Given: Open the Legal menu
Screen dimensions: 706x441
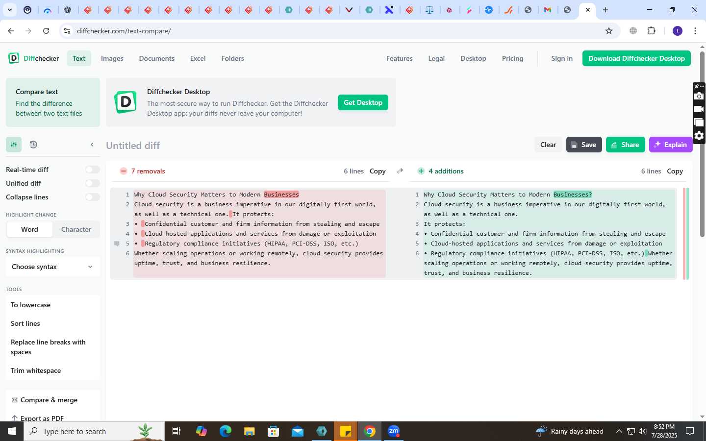Looking at the screenshot, I should (436, 58).
